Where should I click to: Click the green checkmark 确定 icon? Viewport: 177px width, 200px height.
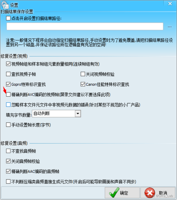(114, 193)
